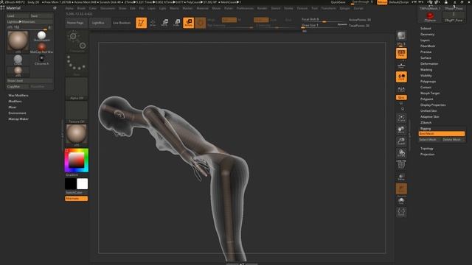Open Transform menu
Image resolution: width=472 pixels, height=265 pixels.
328,8
